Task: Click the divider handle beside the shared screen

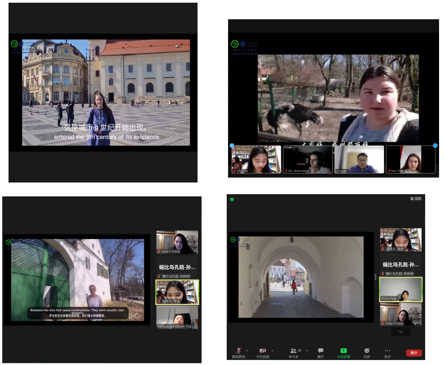Action: tap(376, 277)
